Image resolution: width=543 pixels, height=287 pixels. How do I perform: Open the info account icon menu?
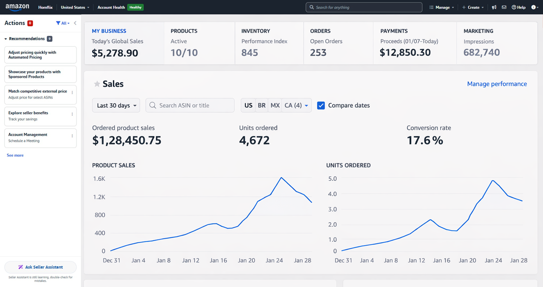(x=534, y=7)
